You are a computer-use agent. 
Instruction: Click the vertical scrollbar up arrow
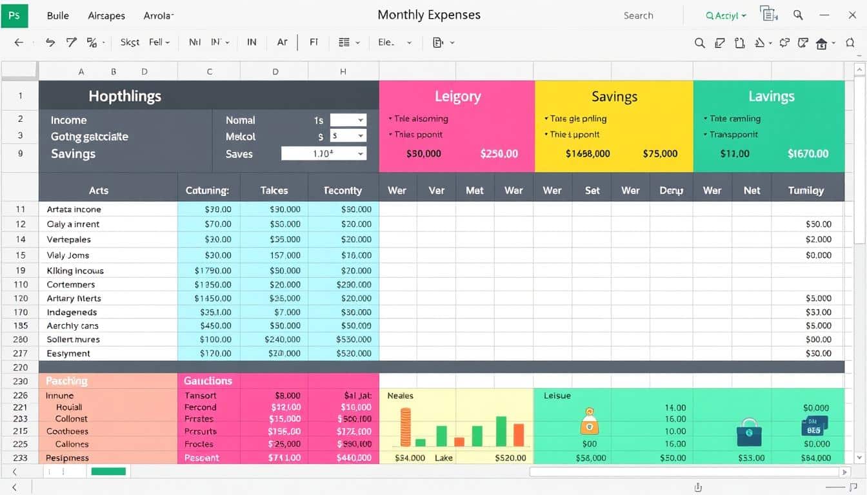point(859,70)
